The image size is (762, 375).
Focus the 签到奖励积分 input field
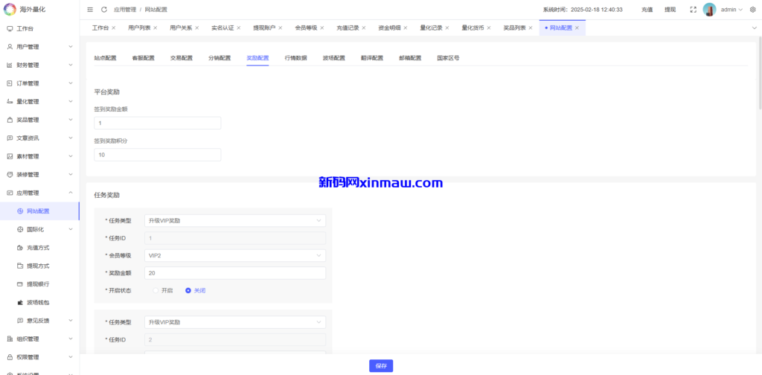point(158,155)
